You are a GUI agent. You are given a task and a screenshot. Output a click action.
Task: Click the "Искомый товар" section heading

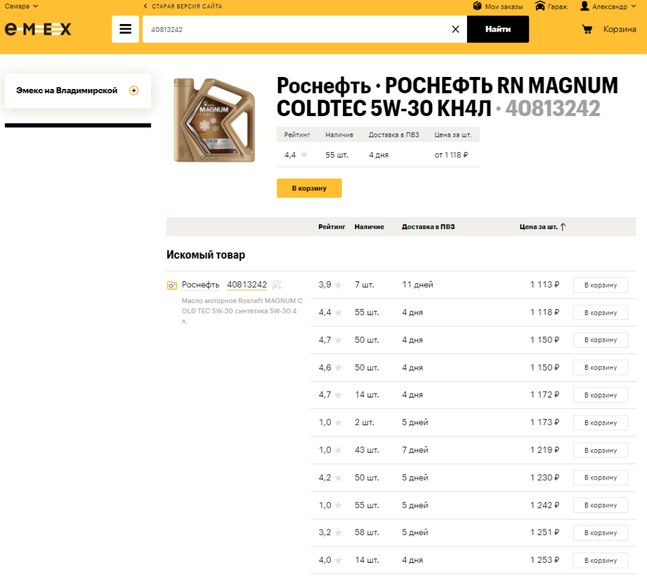(x=205, y=255)
